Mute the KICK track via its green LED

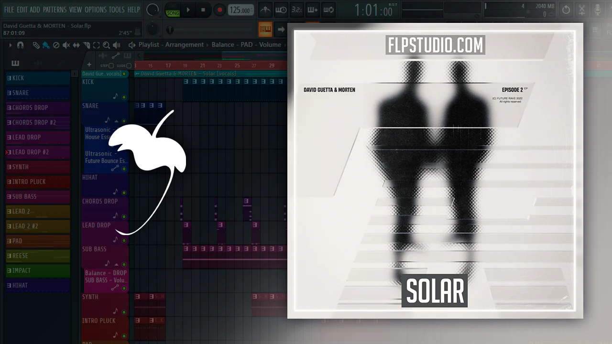point(124,97)
